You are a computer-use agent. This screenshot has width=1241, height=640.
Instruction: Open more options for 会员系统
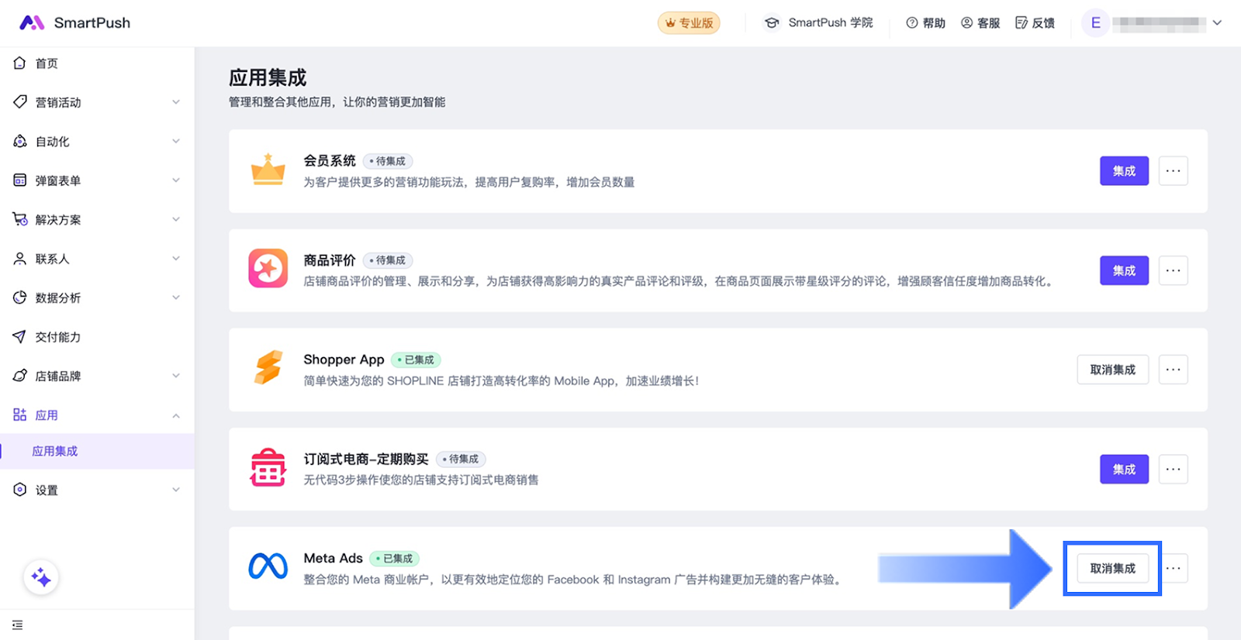tap(1173, 170)
